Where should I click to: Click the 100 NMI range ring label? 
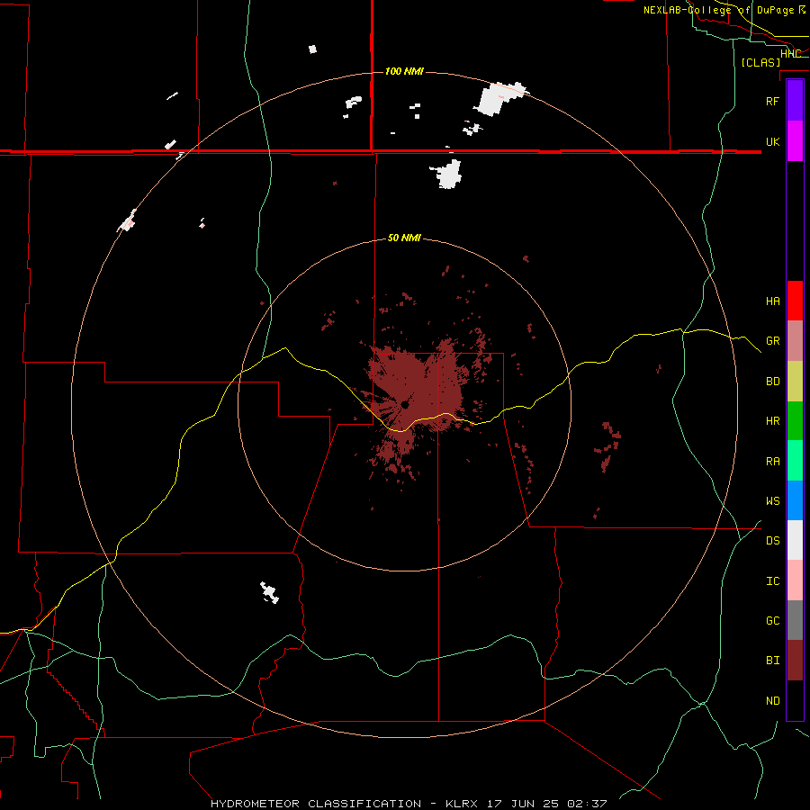404,71
